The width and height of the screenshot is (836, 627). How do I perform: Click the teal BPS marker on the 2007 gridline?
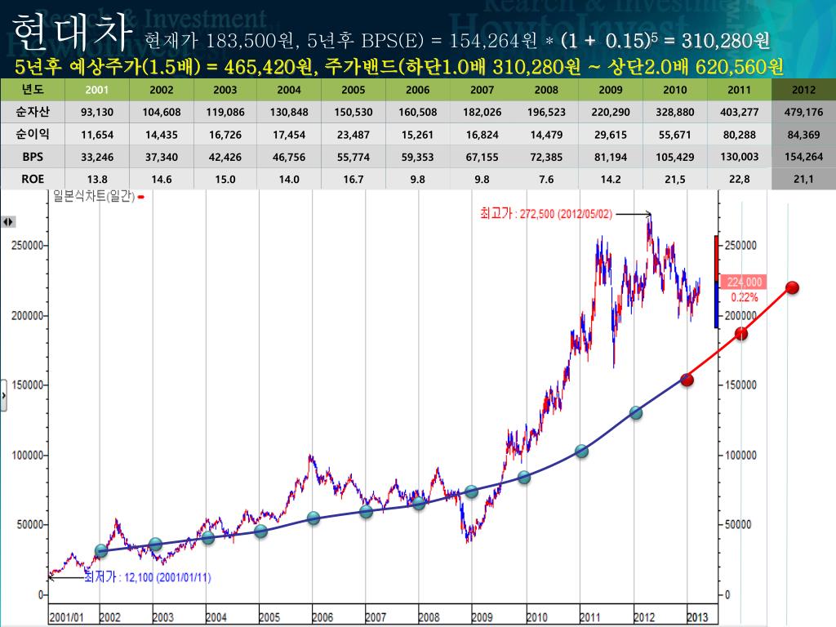click(x=366, y=513)
